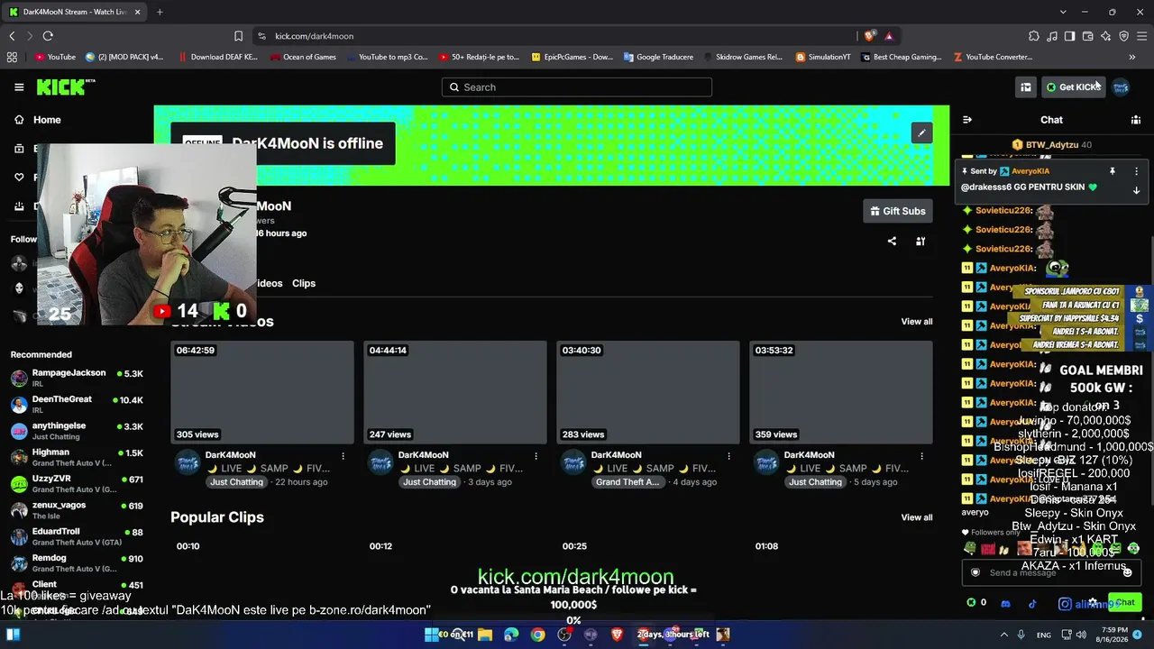Open the Ocean of Games bookmark
This screenshot has height=649, width=1154.
pos(303,57)
